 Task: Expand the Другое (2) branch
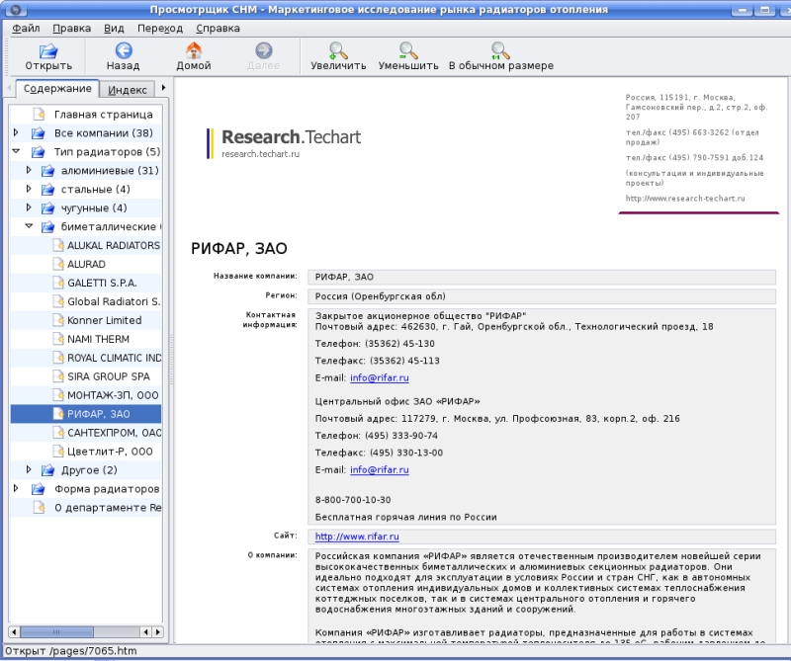[29, 470]
